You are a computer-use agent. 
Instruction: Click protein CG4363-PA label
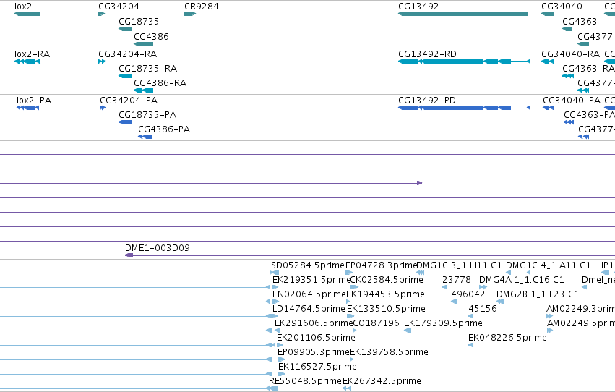click(x=590, y=114)
